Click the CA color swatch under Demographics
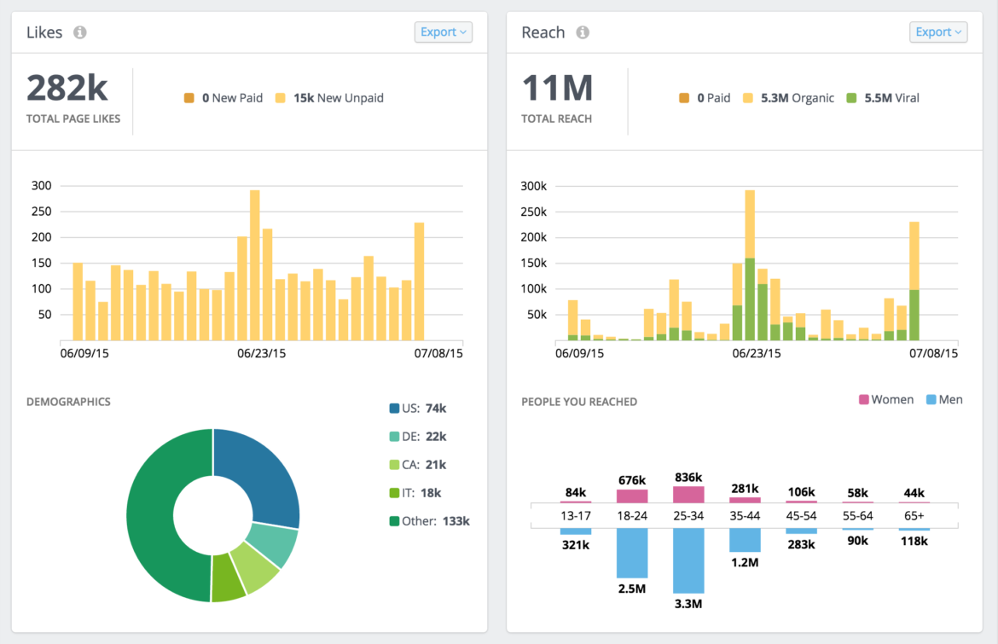This screenshot has width=998, height=644. [x=394, y=464]
